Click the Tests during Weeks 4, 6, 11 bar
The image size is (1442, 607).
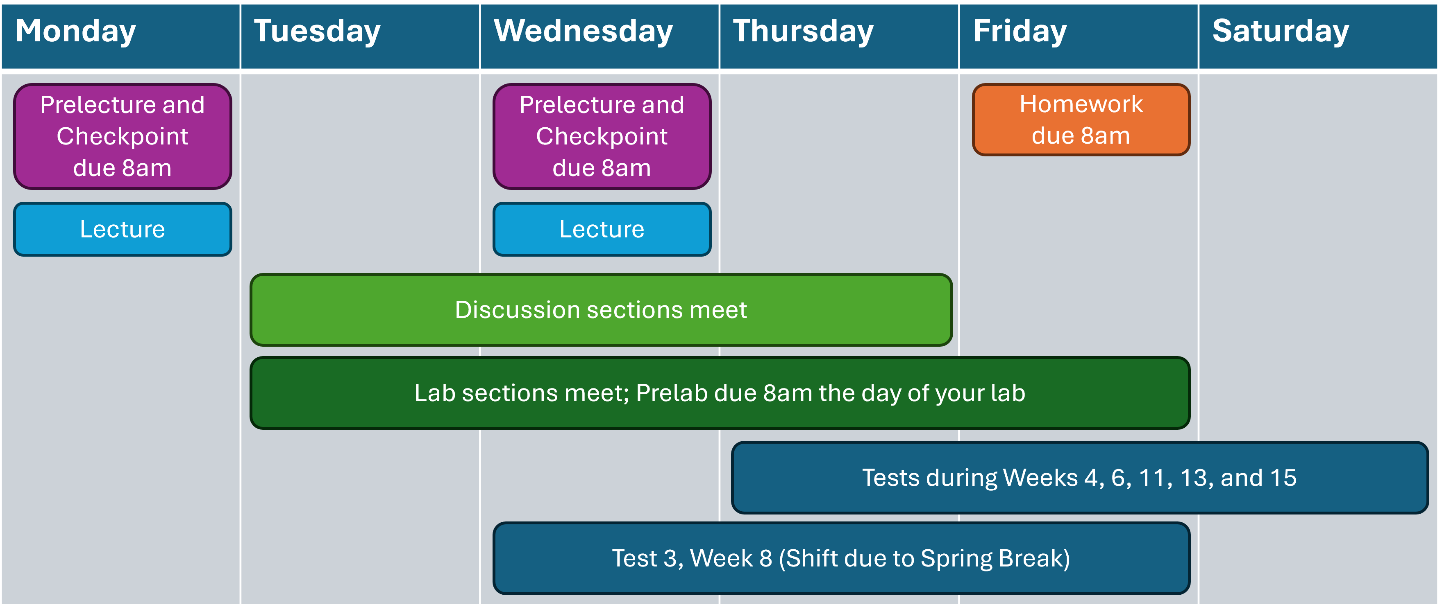point(1079,477)
